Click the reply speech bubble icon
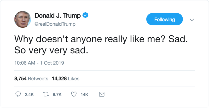 pos(18,94)
